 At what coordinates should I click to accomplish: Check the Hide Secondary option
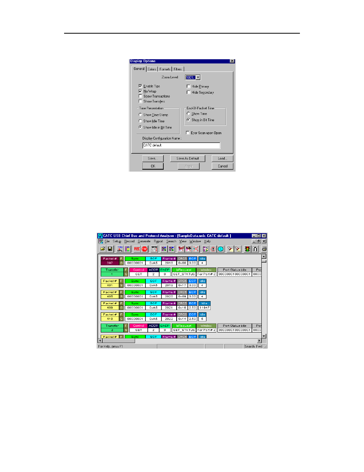pos(188,92)
